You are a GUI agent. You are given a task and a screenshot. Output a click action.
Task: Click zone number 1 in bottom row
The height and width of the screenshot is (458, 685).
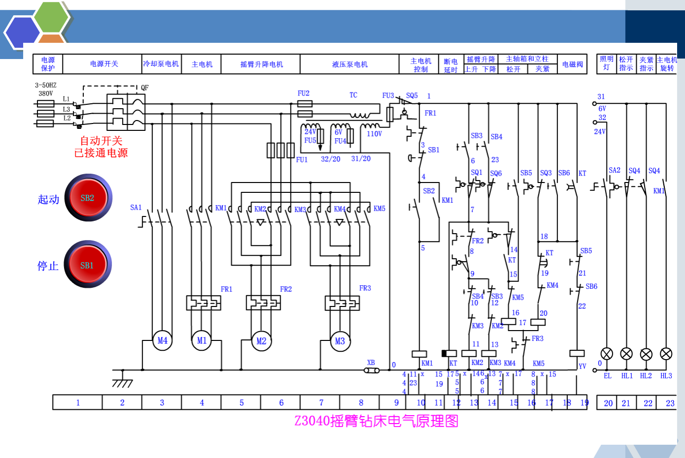tap(78, 402)
